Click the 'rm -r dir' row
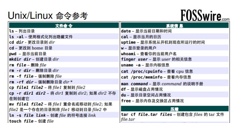Viewport: 238px width, 123px height. tap(64, 70)
